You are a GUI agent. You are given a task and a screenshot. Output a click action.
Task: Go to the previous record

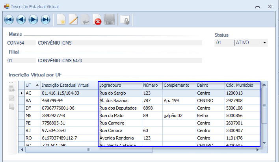coord(21,20)
